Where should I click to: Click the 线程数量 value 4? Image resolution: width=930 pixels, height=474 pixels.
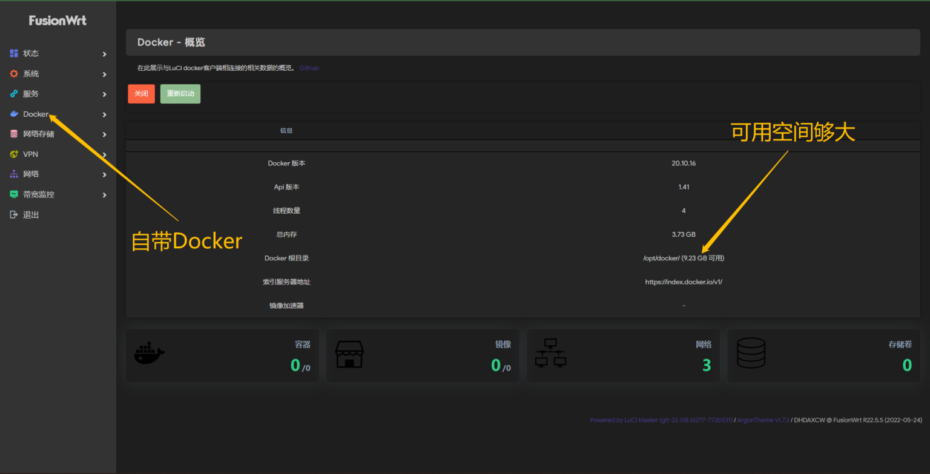pos(684,211)
